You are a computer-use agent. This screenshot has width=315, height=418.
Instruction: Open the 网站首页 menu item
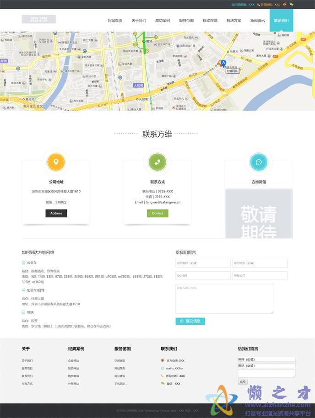point(115,20)
